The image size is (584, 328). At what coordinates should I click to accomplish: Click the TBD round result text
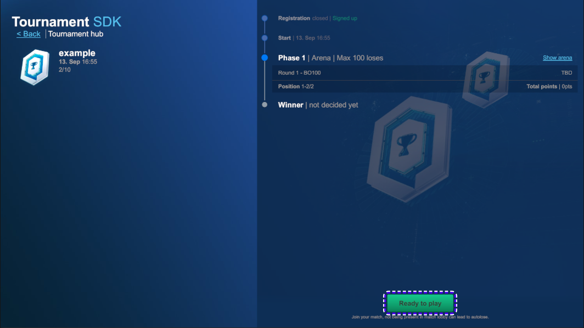(566, 73)
